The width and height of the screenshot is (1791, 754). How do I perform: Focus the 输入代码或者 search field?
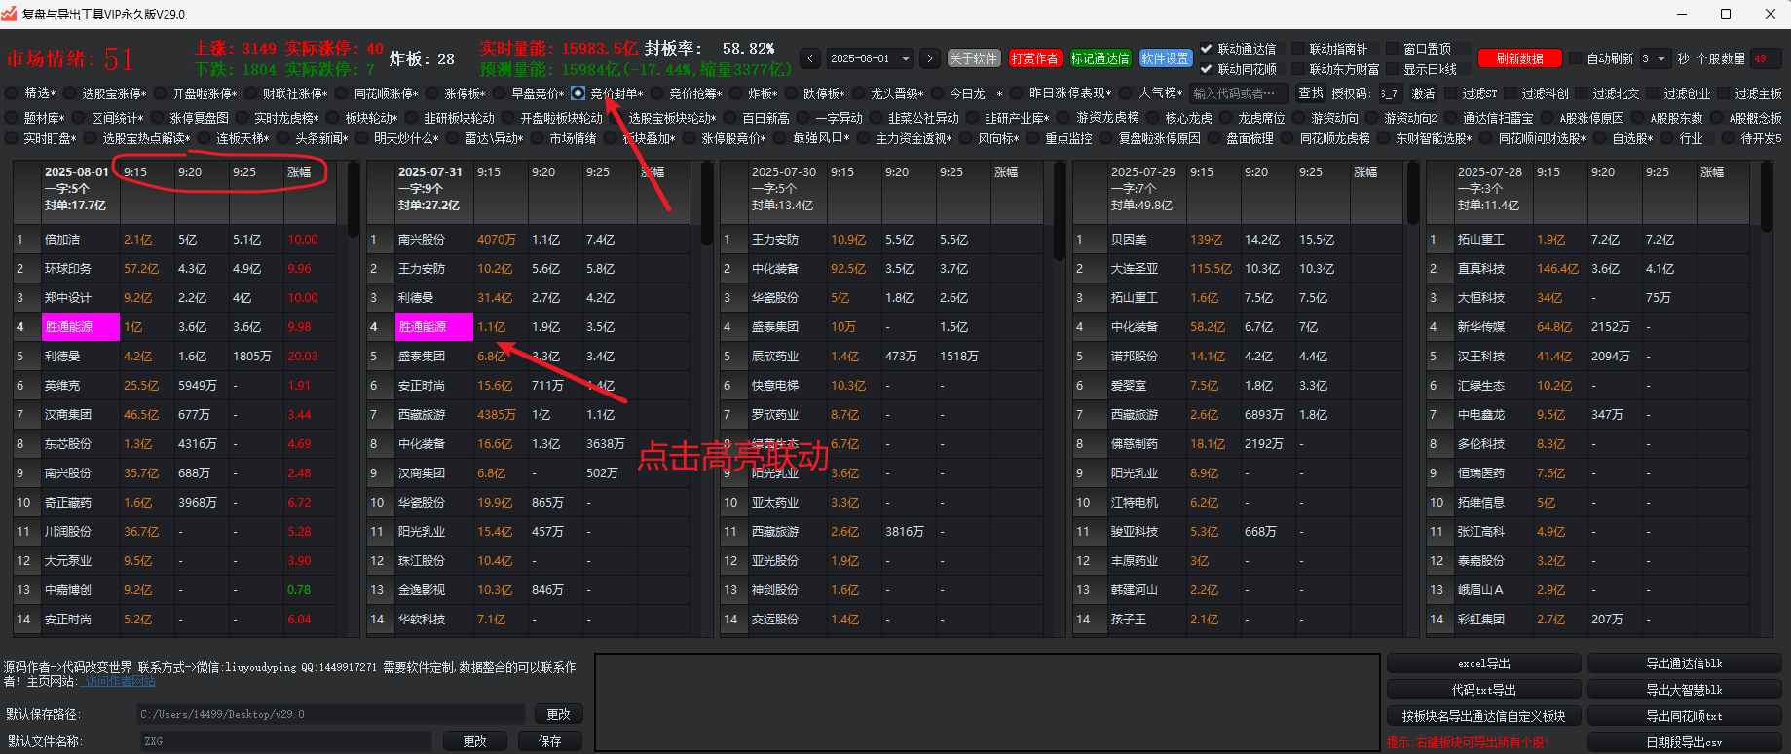pyautogui.click(x=1239, y=94)
